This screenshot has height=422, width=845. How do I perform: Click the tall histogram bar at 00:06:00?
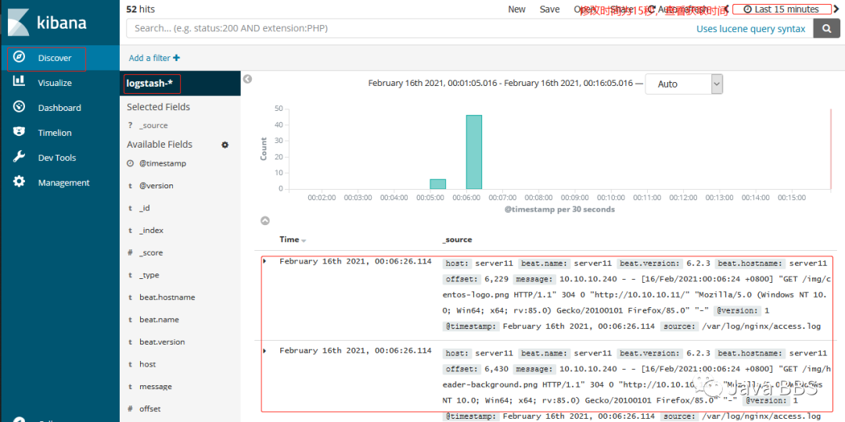click(x=473, y=152)
